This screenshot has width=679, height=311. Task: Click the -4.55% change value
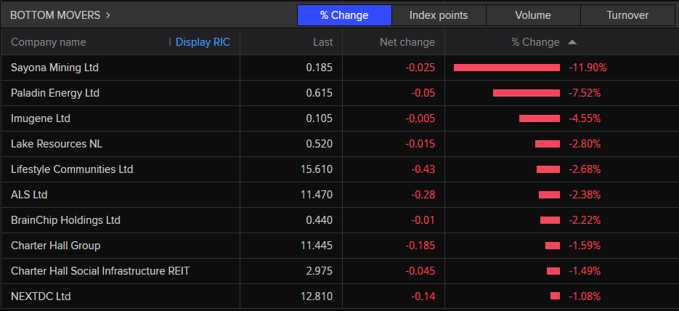pyautogui.click(x=585, y=118)
